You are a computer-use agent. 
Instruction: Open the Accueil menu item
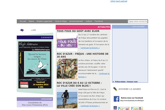23,21
